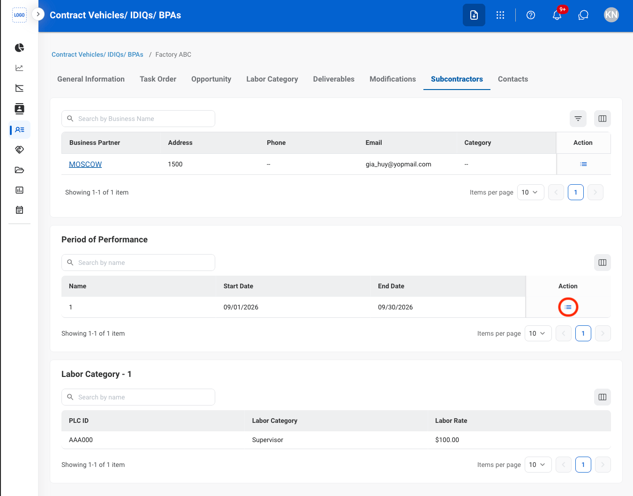Open the MOSCOW business partner link
The height and width of the screenshot is (496, 633).
(85, 164)
